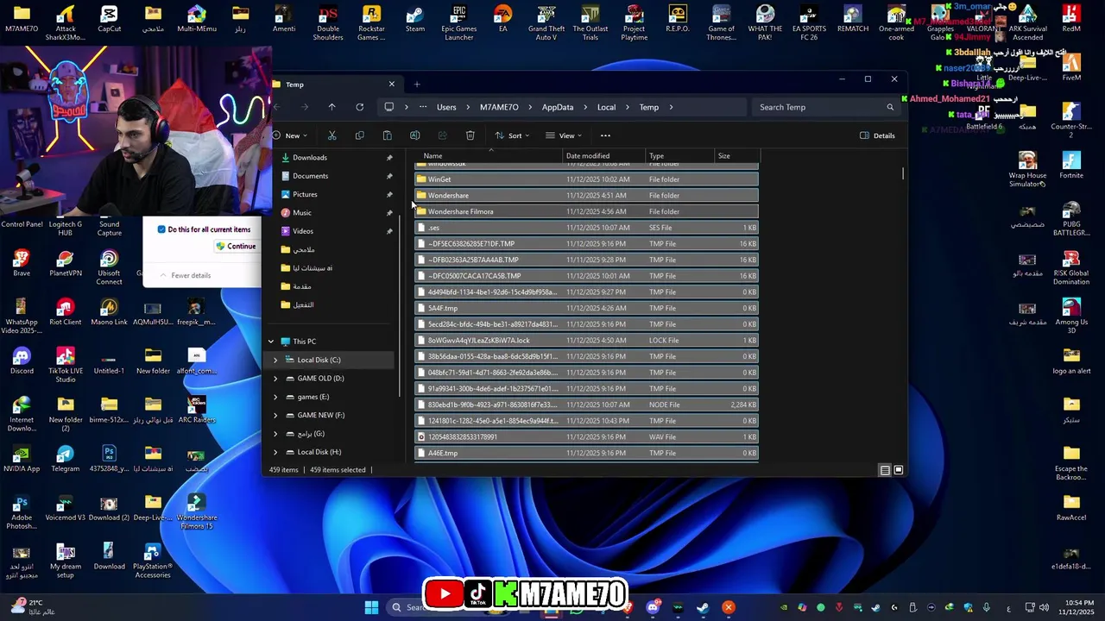Expand Local Disk (C:) tree node

pyautogui.click(x=275, y=360)
